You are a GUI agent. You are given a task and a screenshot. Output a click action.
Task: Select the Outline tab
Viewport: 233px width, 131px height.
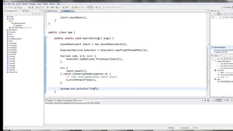pyautogui.click(x=216, y=56)
